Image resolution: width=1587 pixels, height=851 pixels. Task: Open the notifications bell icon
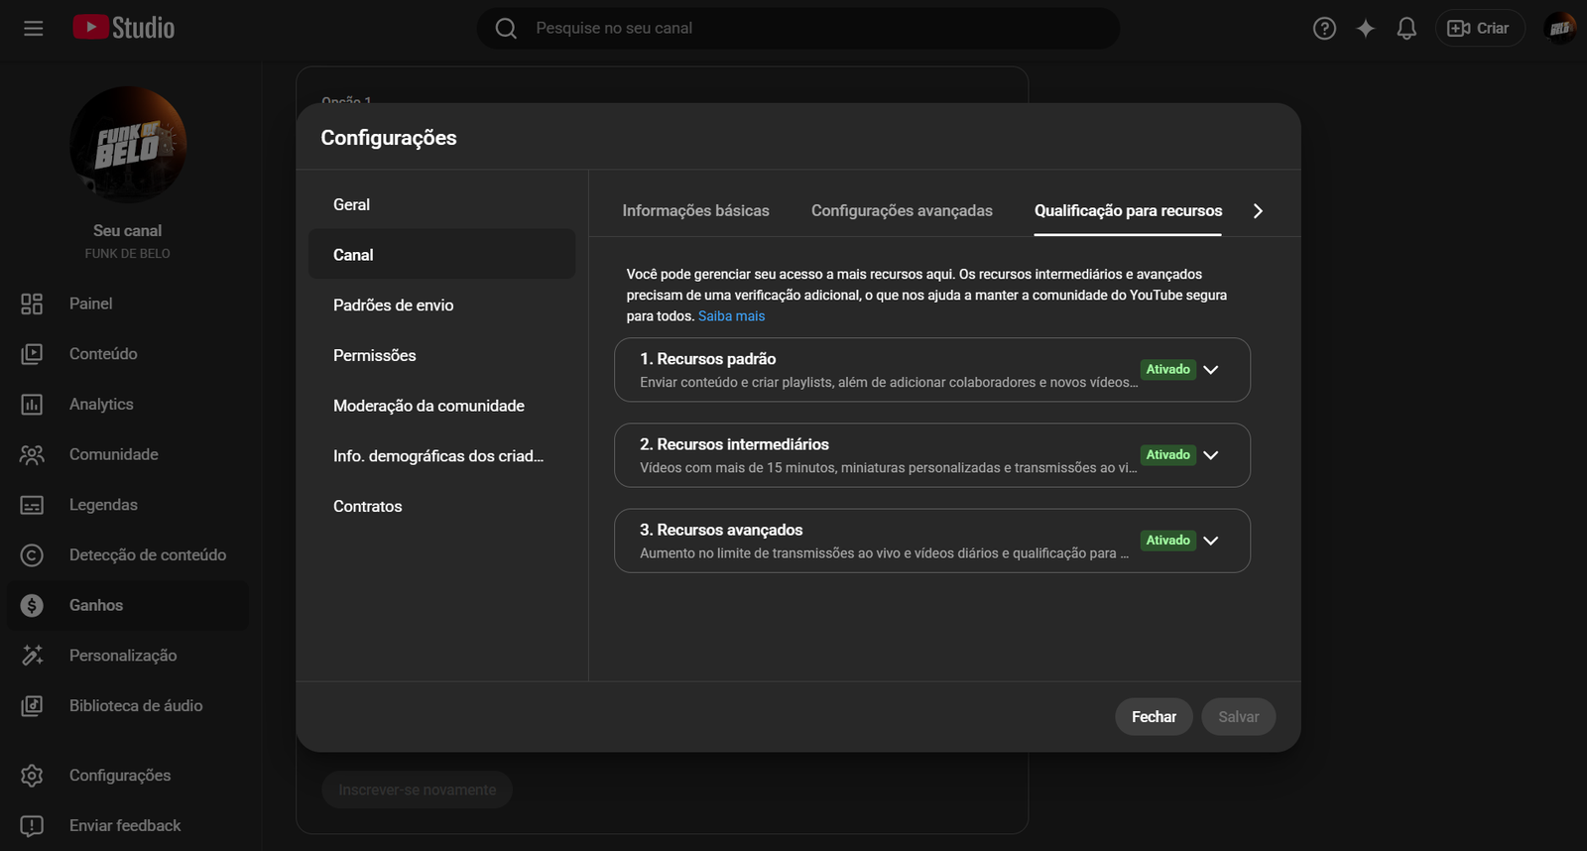coord(1406,29)
